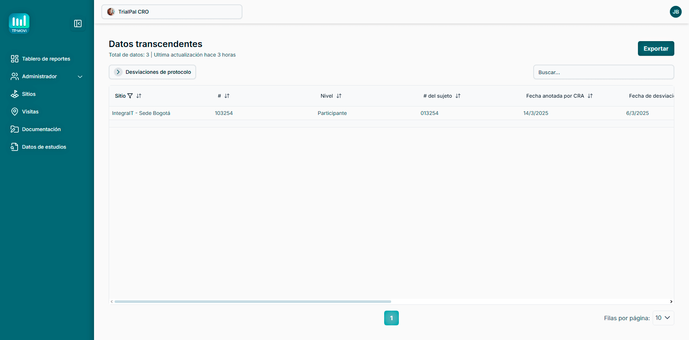Sort by Nivel column

339,96
